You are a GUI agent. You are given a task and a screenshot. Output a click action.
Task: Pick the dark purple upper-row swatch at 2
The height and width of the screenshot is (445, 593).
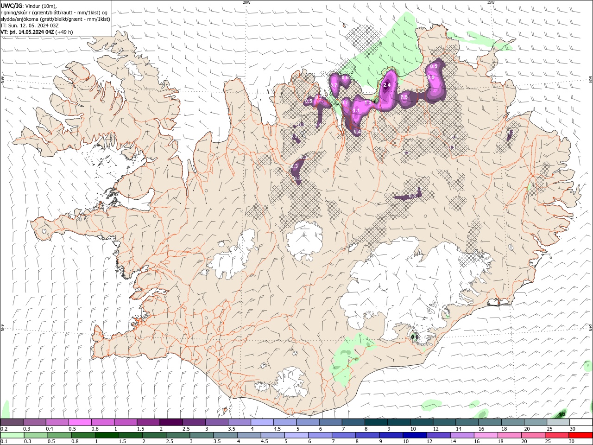coord(171,422)
